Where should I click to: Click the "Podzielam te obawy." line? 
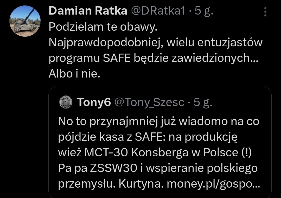pyautogui.click(x=103, y=27)
